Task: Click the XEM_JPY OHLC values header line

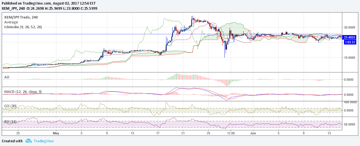Action: [x=49, y=8]
